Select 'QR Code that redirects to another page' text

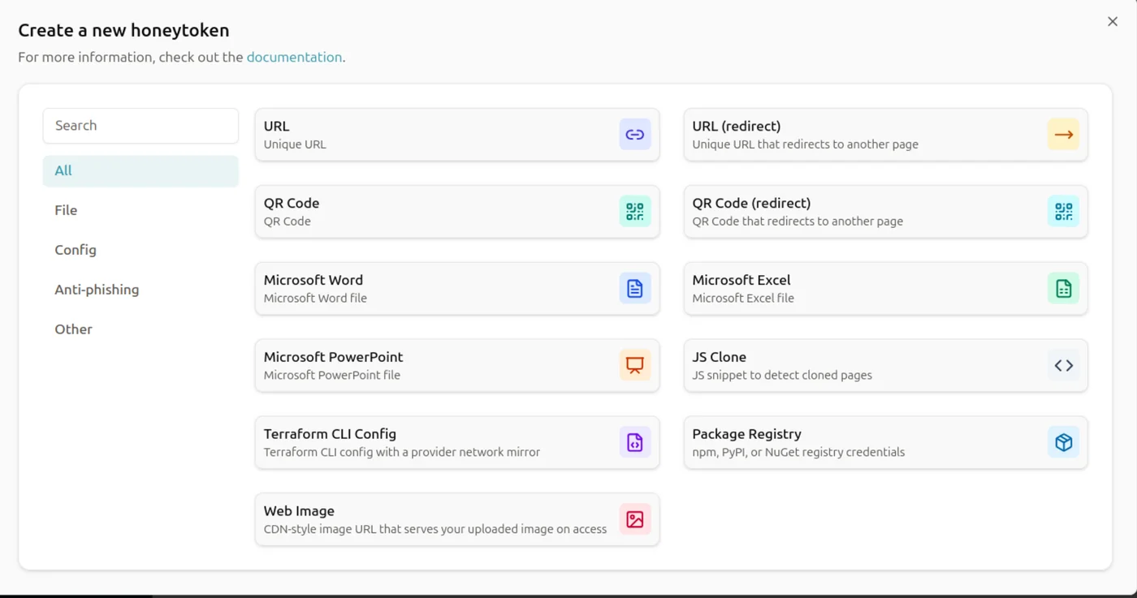point(798,222)
